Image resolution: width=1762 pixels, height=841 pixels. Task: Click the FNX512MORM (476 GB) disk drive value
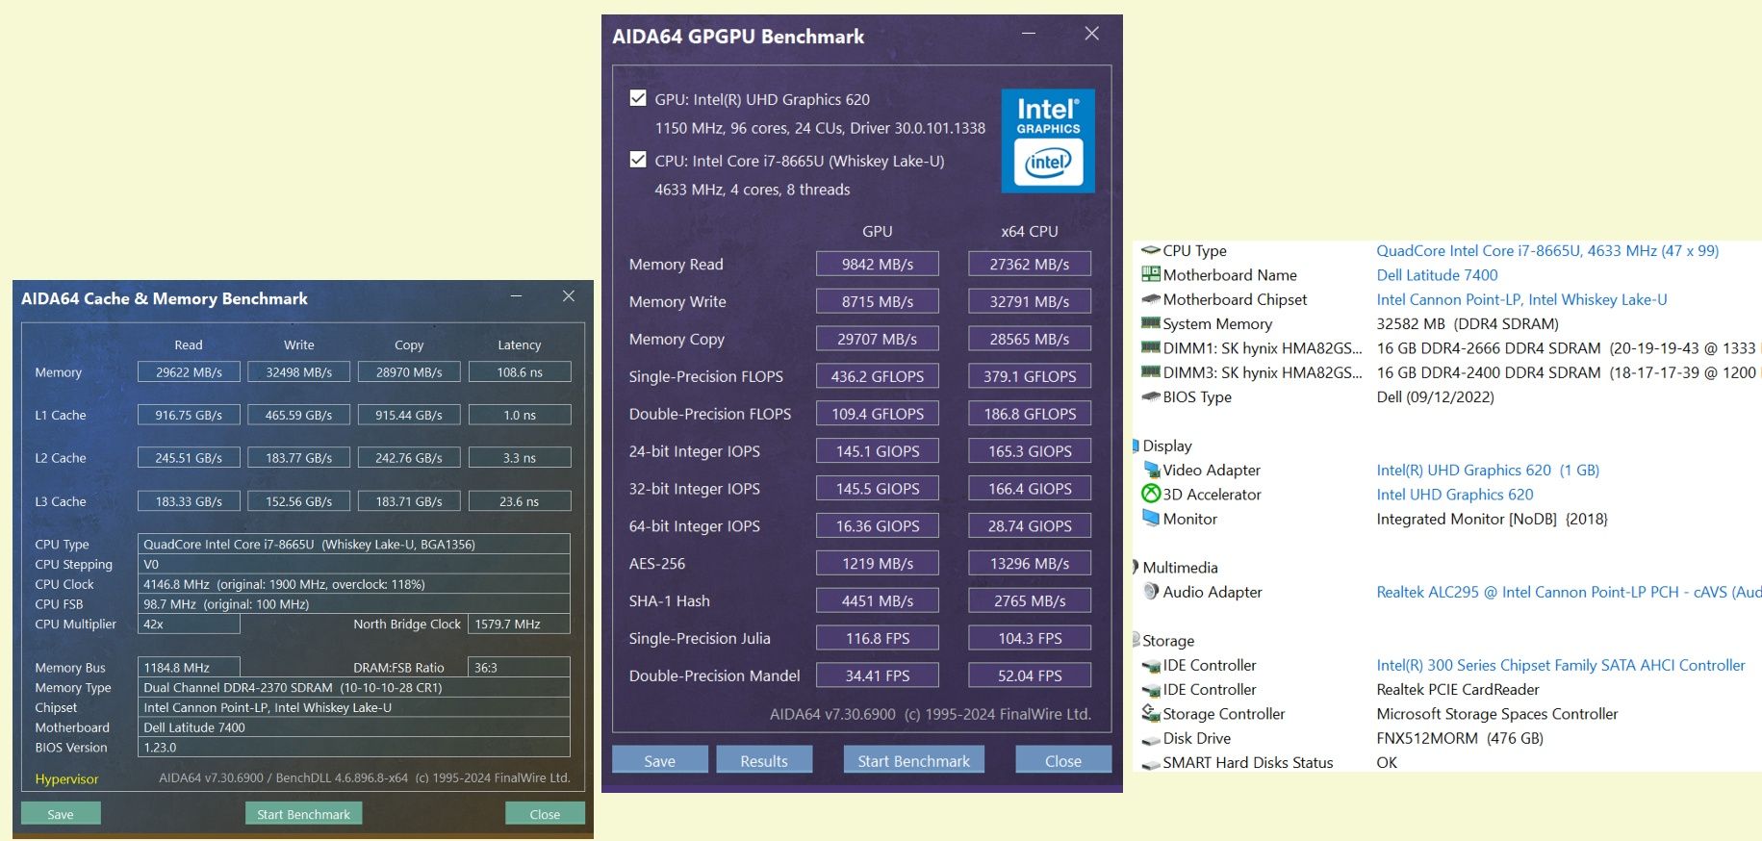(1460, 738)
